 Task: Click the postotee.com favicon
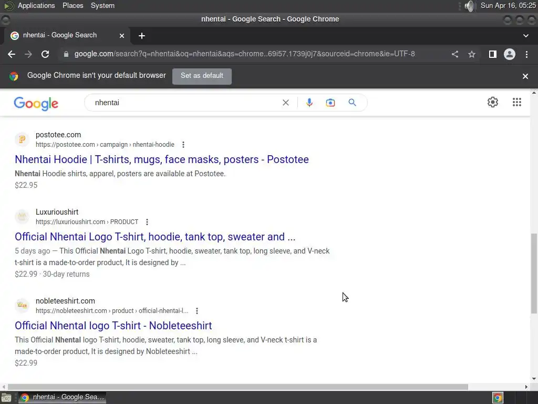(x=22, y=139)
